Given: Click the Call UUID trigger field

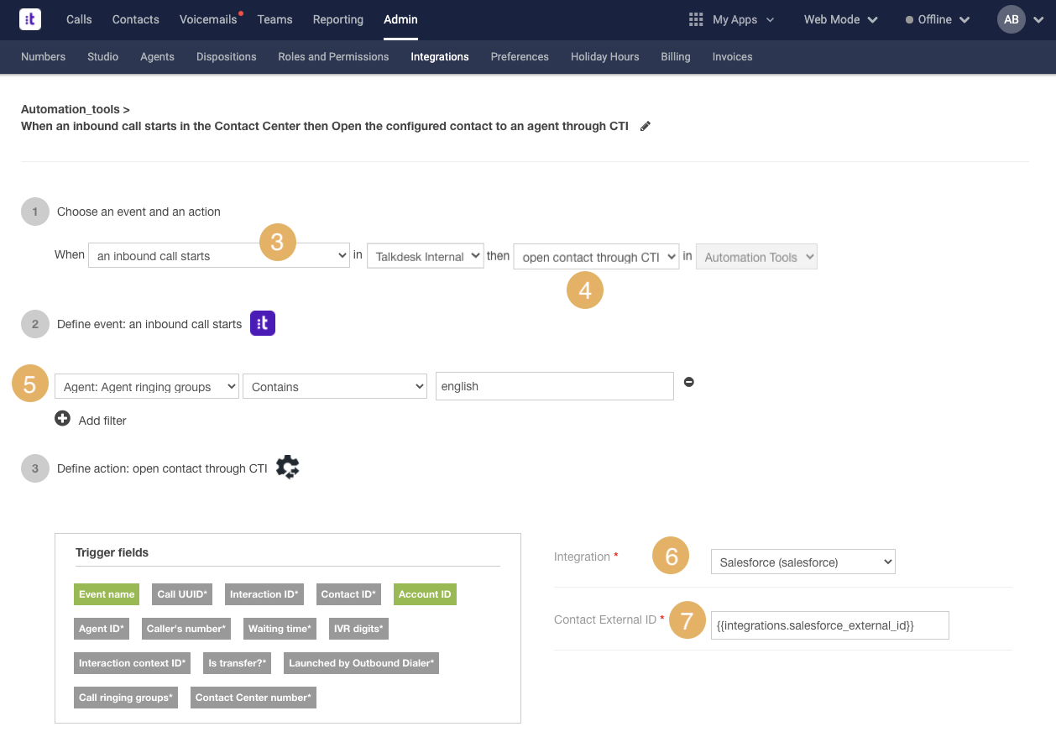Looking at the screenshot, I should pyautogui.click(x=182, y=594).
